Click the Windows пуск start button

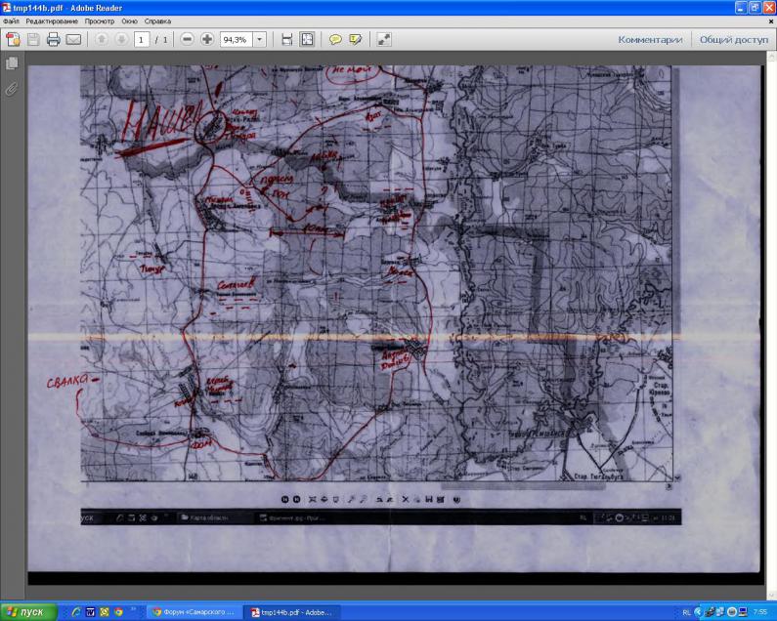pos(27,611)
